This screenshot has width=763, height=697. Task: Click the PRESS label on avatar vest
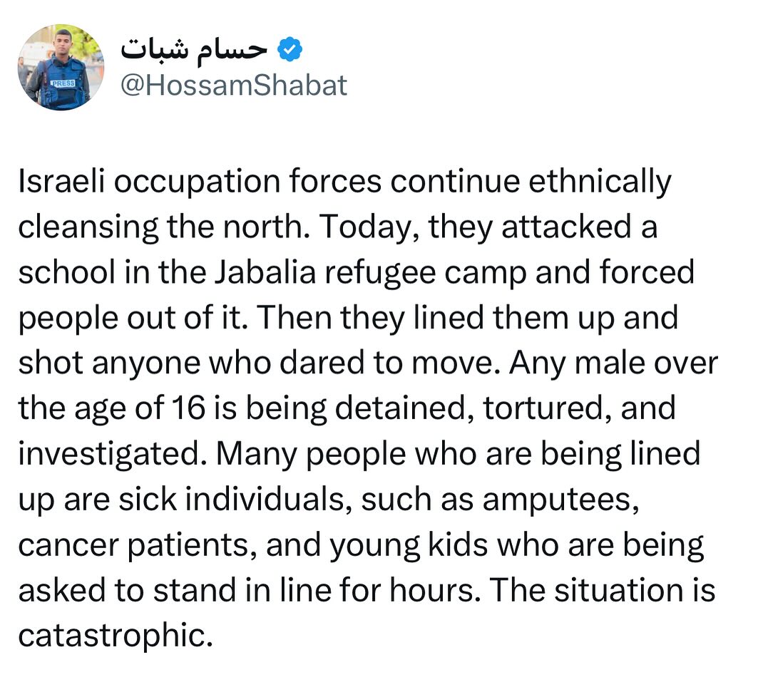pyautogui.click(x=62, y=83)
